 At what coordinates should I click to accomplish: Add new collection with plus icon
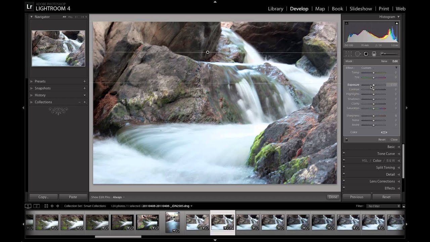pyautogui.click(x=85, y=102)
